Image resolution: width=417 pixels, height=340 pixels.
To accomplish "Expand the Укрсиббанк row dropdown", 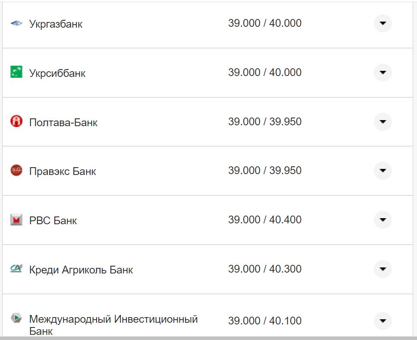I will pos(382,73).
